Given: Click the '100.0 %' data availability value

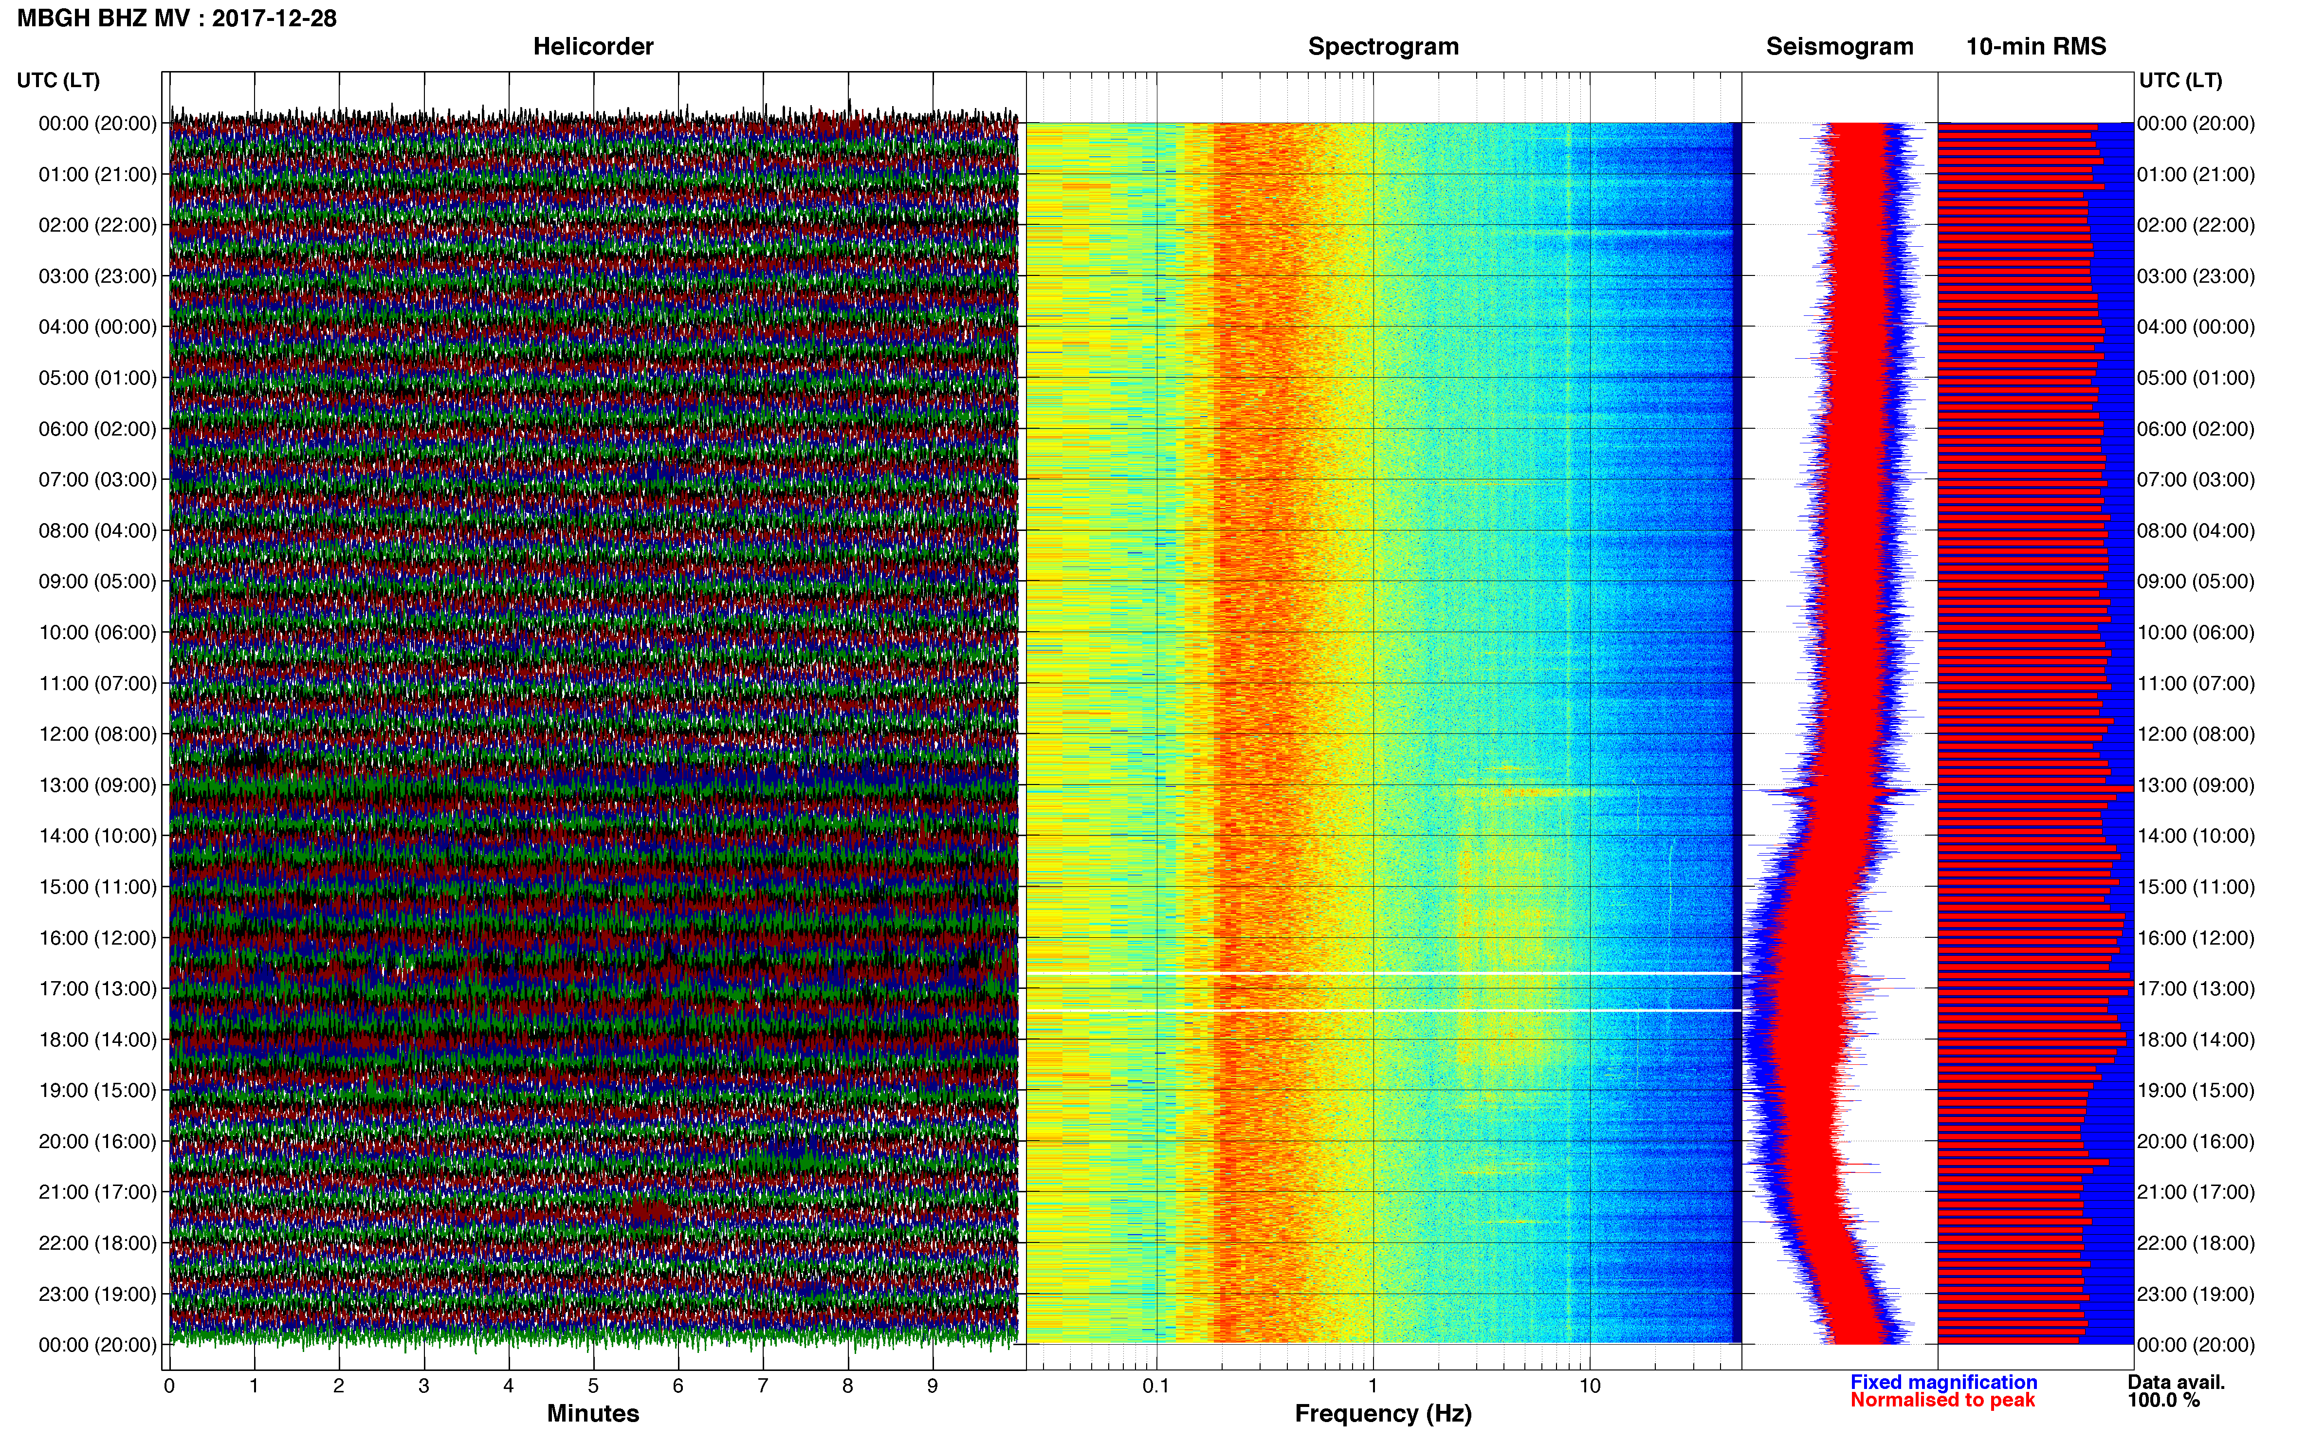Looking at the screenshot, I should point(2163,1400).
